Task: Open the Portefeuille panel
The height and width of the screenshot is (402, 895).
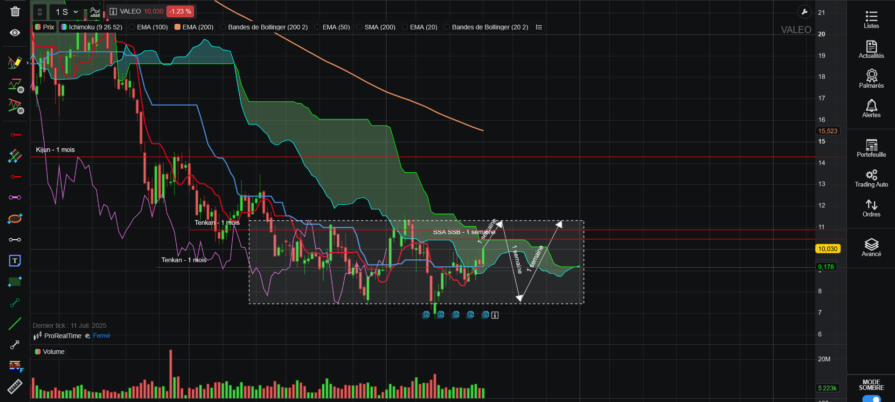Action: 871,148
